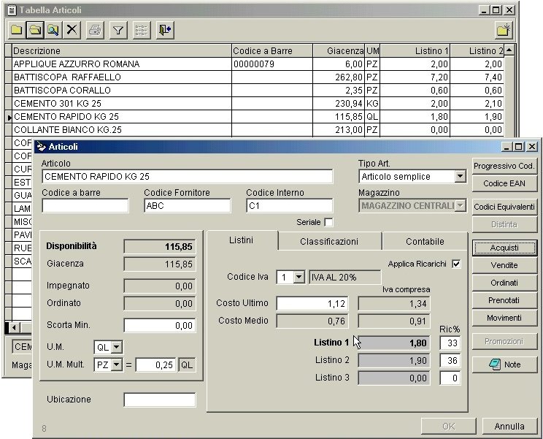
Task: Open the U.M. Mult. PZ dropdown
Action: coord(116,364)
